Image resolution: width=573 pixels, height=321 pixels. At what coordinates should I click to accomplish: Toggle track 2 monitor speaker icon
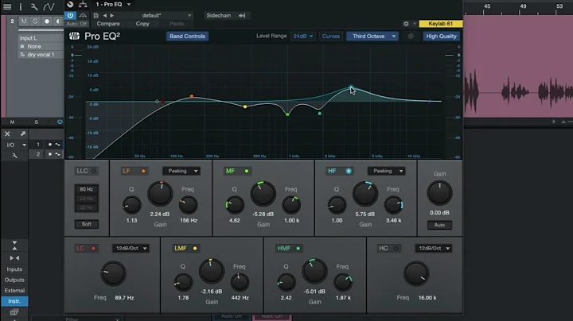pyautogui.click(x=58, y=21)
